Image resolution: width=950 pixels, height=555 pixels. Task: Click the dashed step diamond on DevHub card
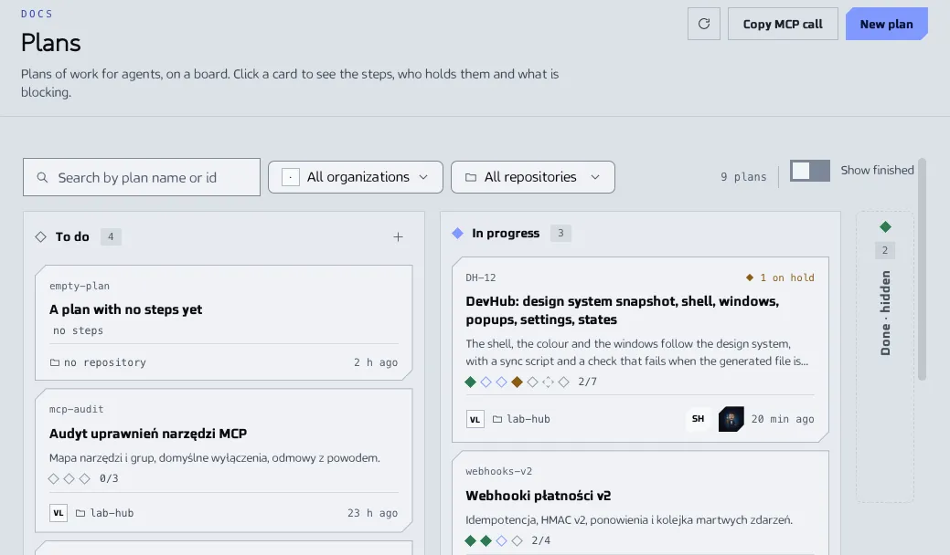pos(549,382)
